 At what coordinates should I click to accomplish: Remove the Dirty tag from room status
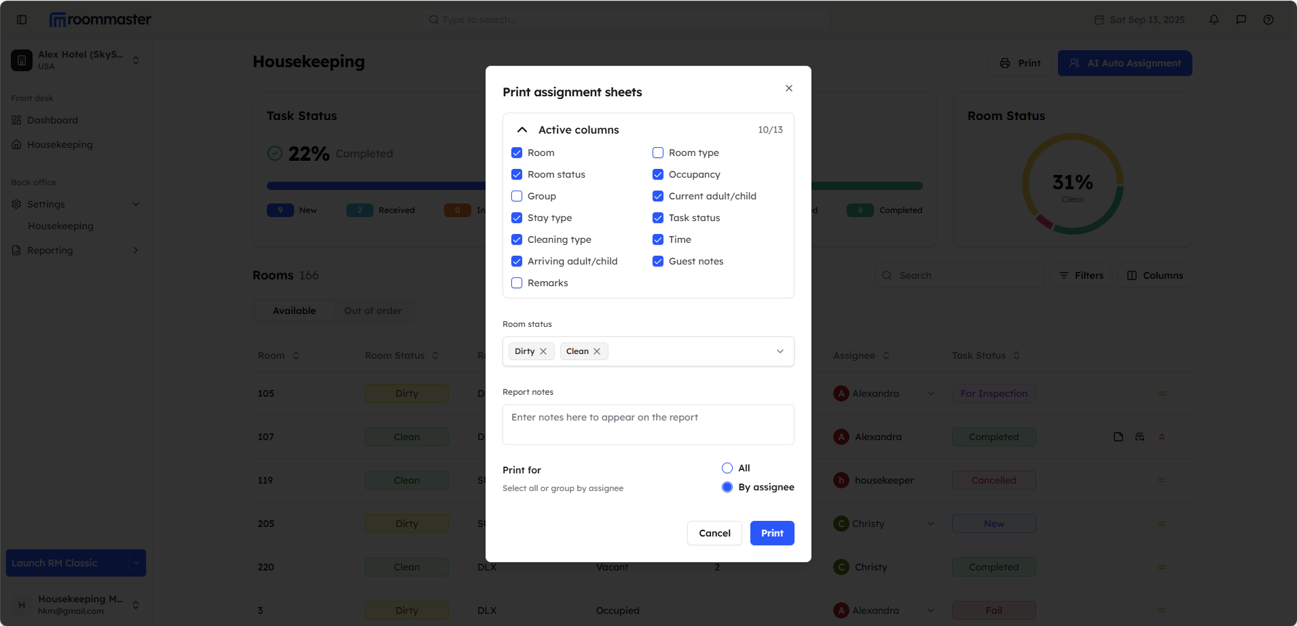pos(543,351)
